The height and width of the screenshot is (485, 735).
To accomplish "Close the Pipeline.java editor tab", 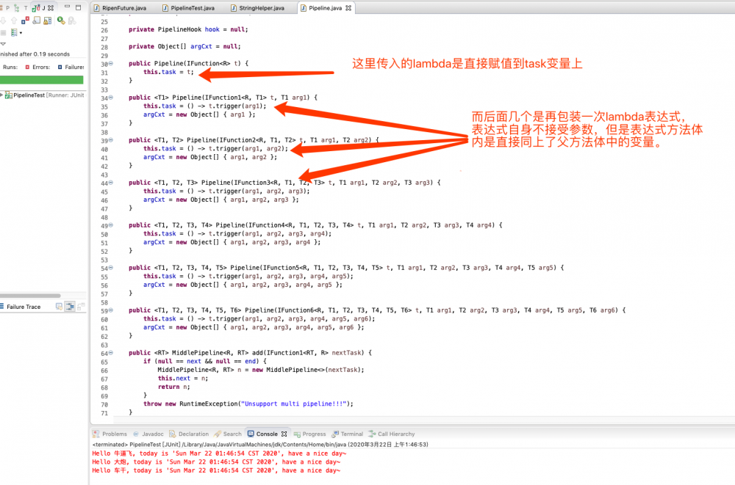I will click(348, 8).
